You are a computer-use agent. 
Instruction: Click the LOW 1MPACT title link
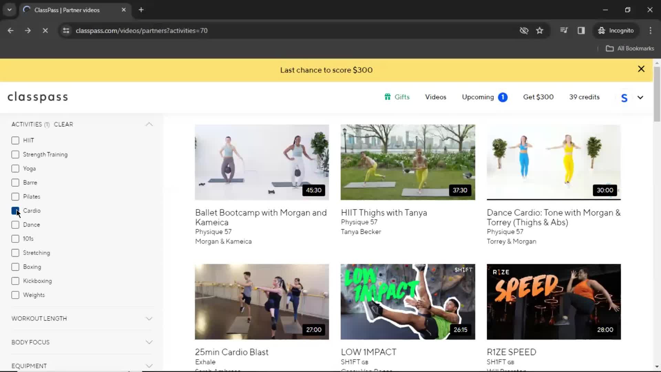368,352
